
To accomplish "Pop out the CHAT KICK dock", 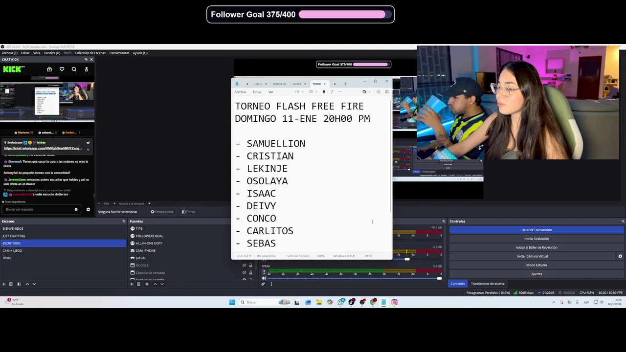I will pyautogui.click(x=86, y=60).
